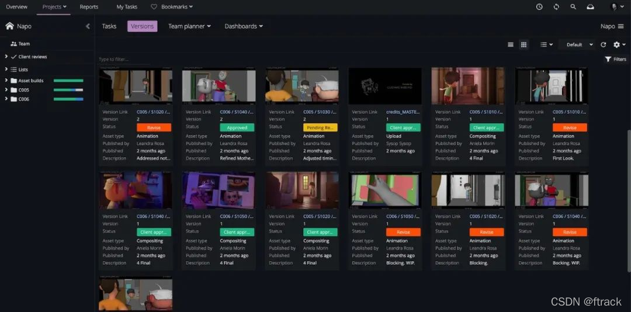This screenshot has width=631, height=312.
Task: Open thumbnail of hand over green and red
Action: (385, 190)
